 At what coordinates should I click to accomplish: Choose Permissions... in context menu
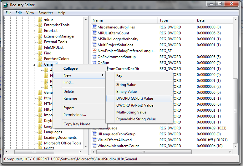click(79, 115)
